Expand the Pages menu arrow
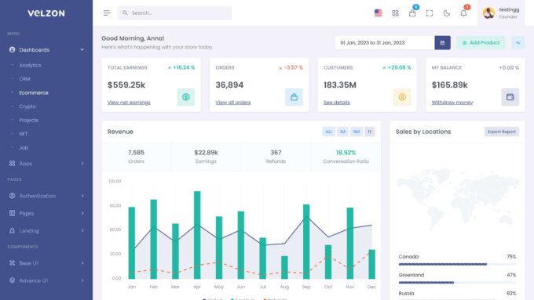Screen dimensions: 534x300 (82, 213)
